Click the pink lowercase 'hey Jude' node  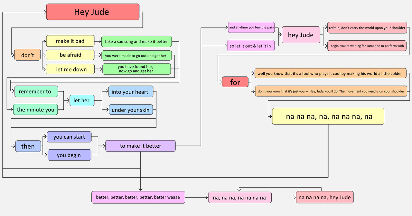301,35
